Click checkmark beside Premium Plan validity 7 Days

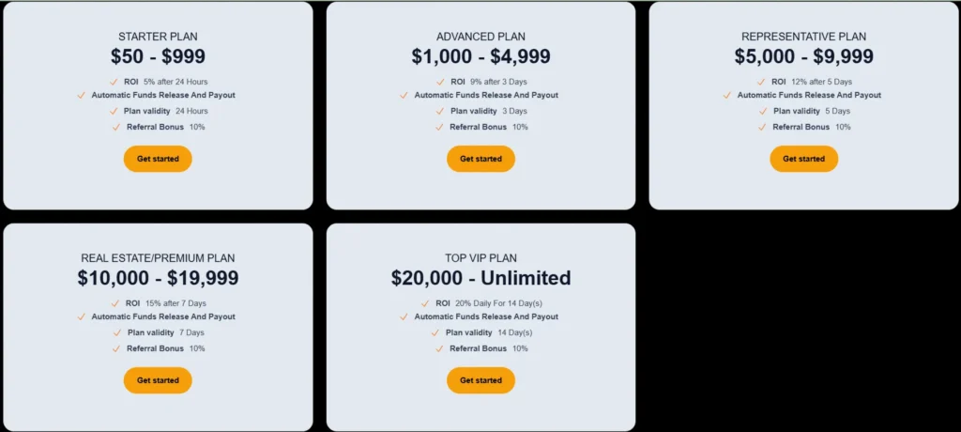(117, 332)
